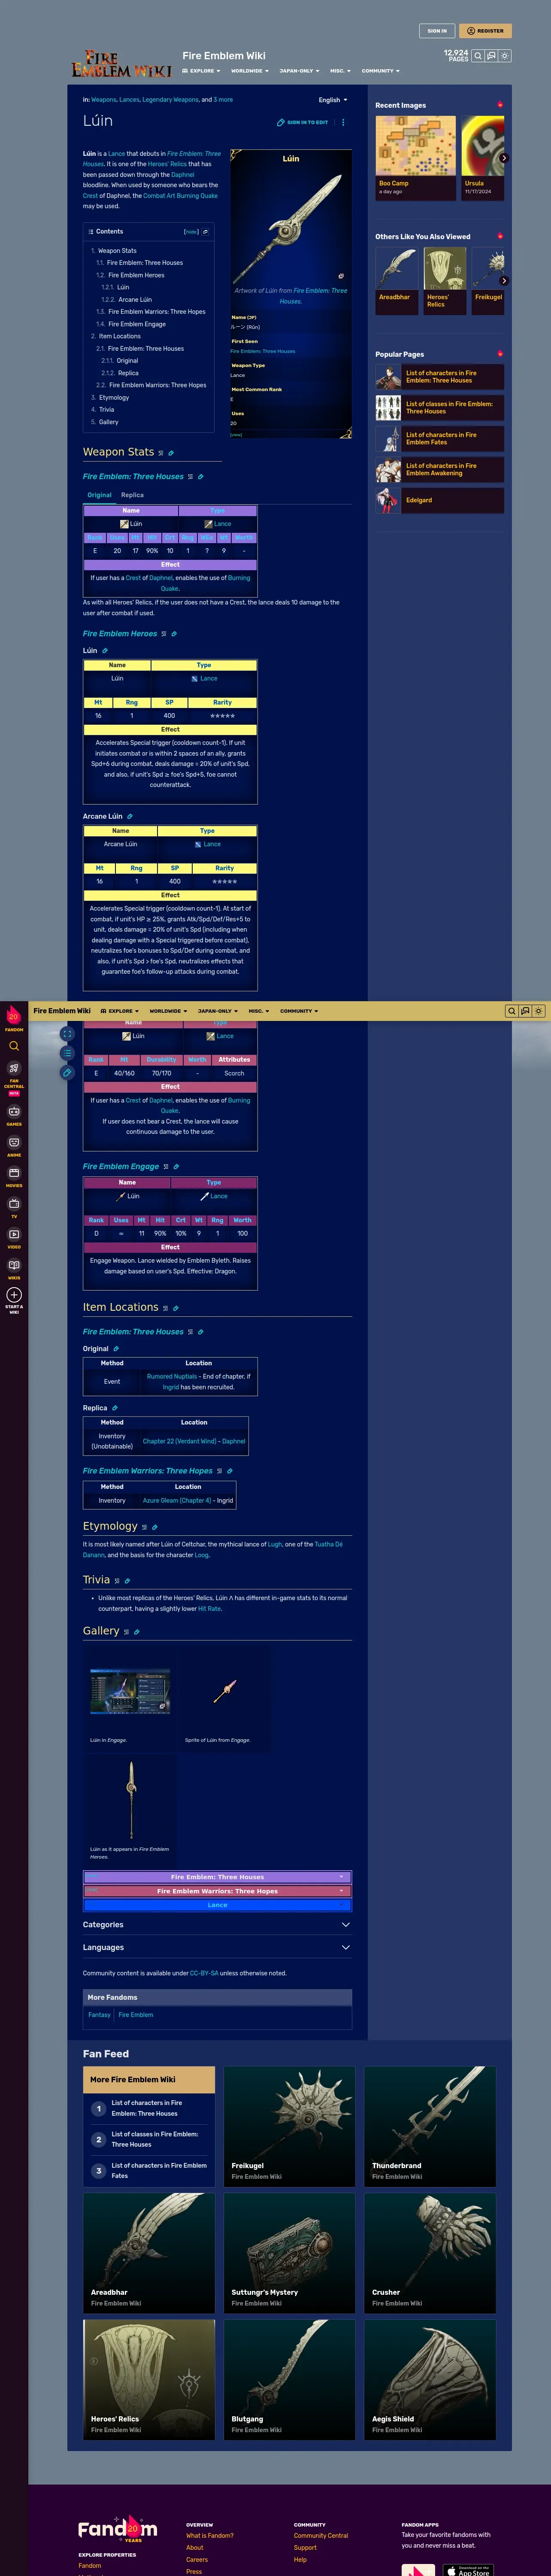Open the Fantasy fandom link

(99, 2015)
